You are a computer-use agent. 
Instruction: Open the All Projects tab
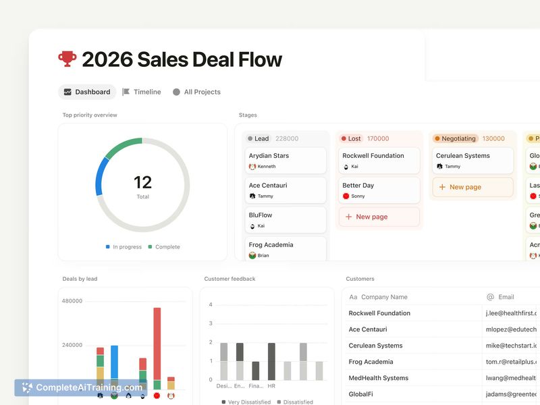click(x=196, y=92)
